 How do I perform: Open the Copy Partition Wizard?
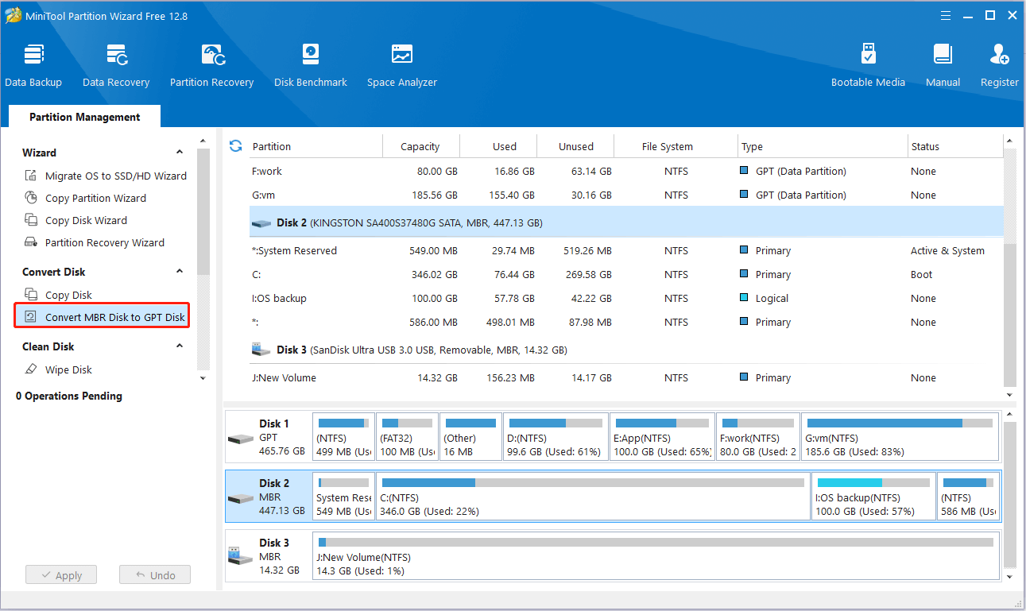tap(95, 198)
